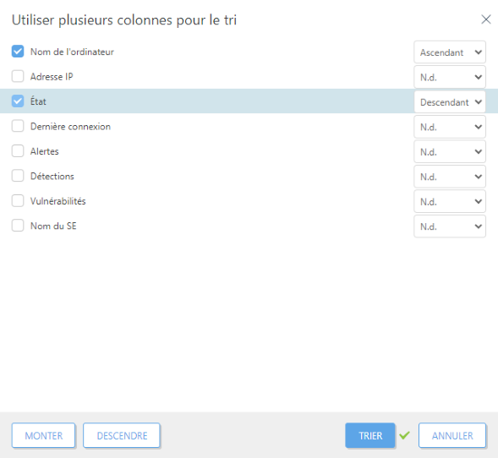Enable the Dernière connexion checkbox
Screen dimensions: 498x458
coord(18,126)
